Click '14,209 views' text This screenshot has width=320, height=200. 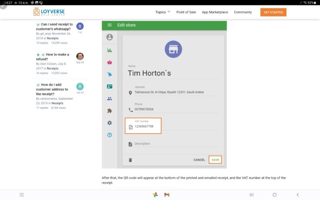pos(59,43)
